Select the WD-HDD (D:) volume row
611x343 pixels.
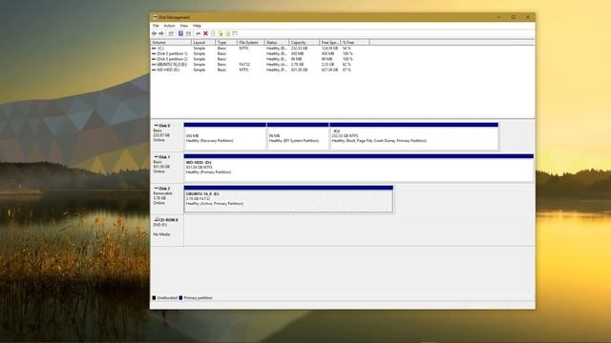click(261, 70)
